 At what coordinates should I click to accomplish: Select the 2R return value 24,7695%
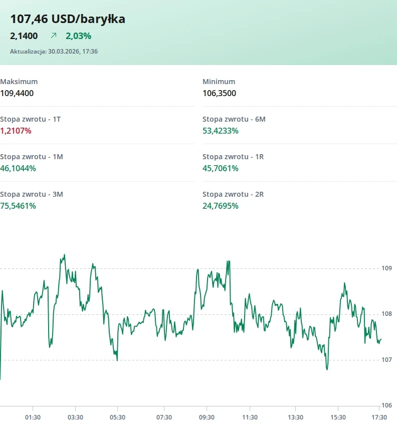(221, 206)
